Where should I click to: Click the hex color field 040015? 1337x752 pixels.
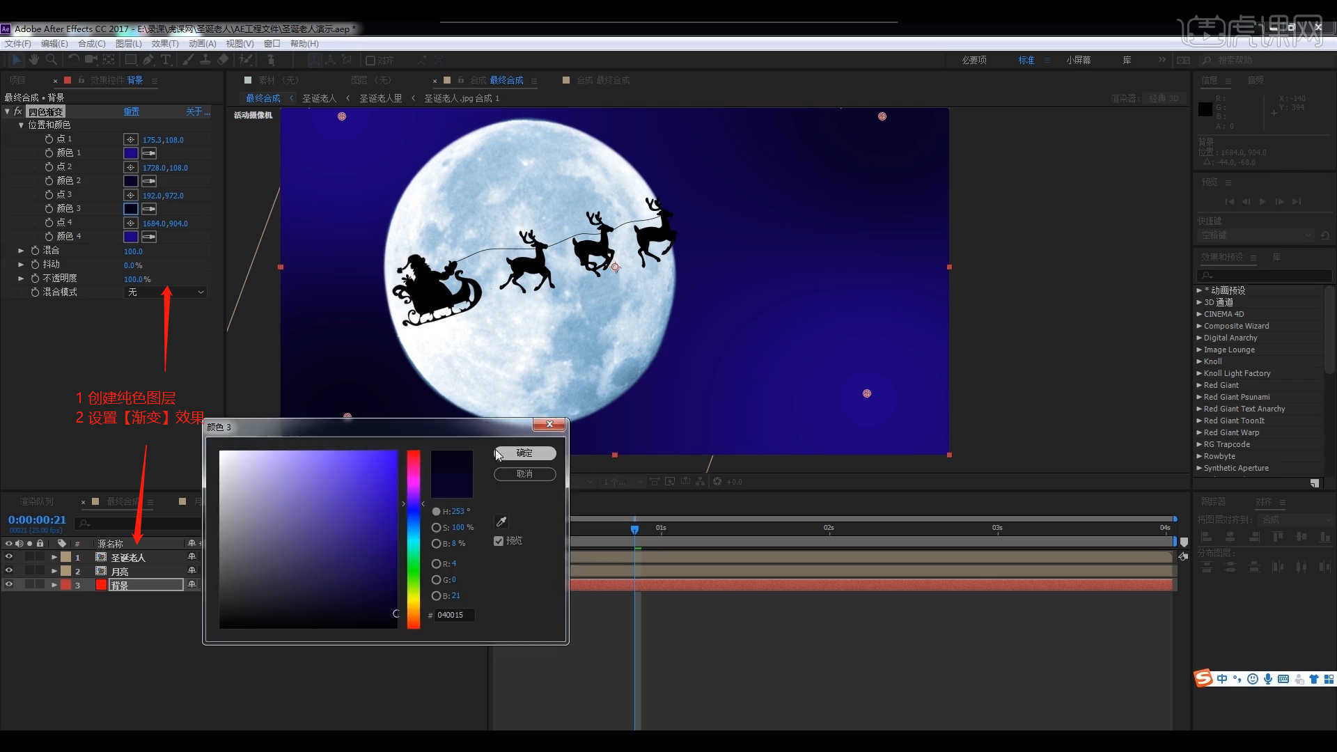(454, 615)
